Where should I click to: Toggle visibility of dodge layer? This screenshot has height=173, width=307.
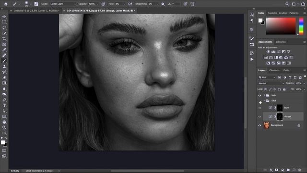(260, 116)
